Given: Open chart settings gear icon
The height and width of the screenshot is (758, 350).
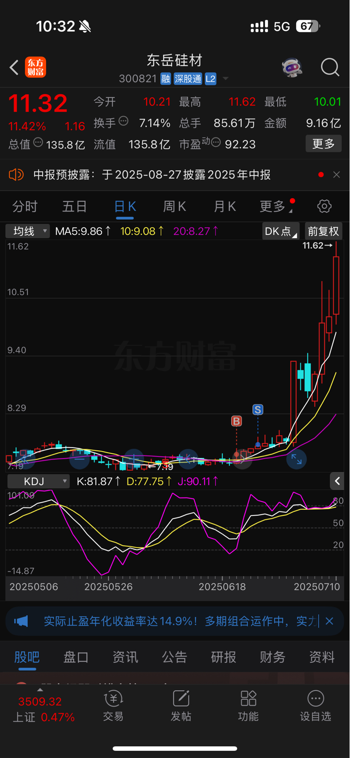Looking at the screenshot, I should pos(324,206).
